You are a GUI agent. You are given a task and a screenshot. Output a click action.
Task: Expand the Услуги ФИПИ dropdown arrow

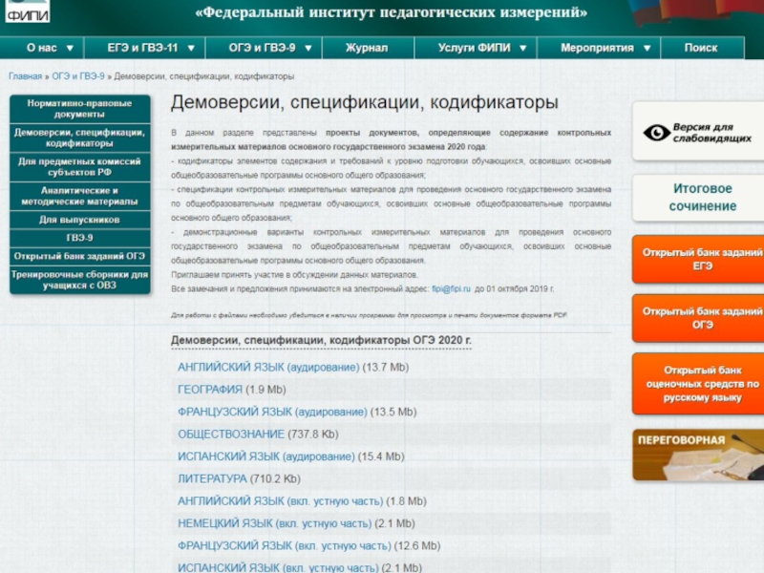point(522,49)
